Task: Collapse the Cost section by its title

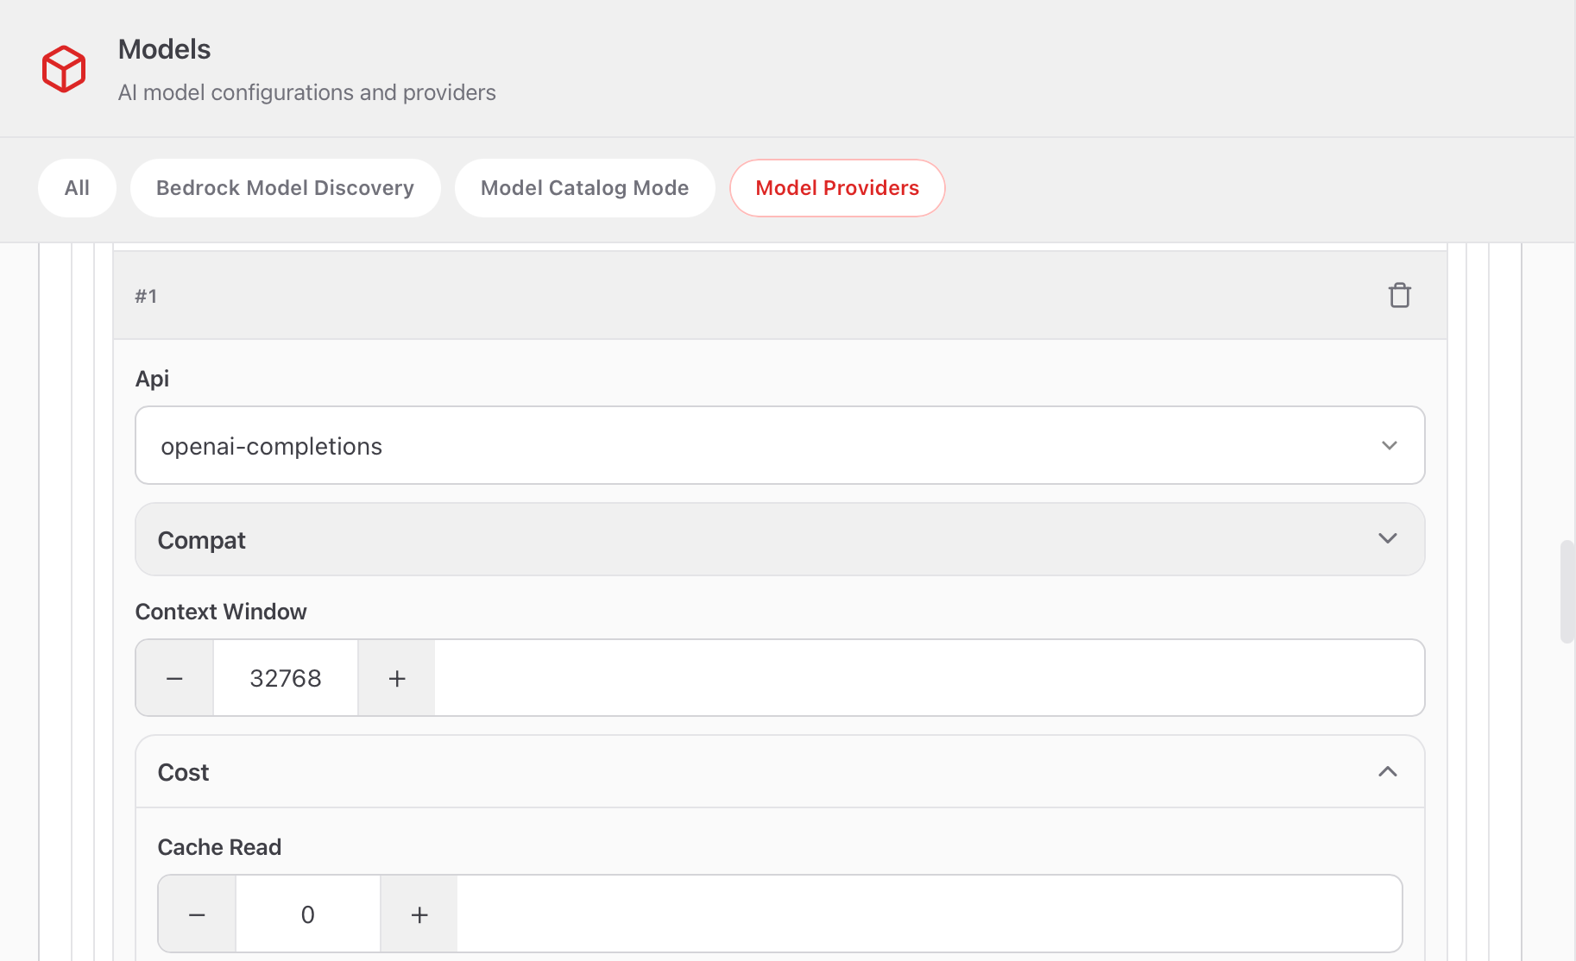Action: point(184,773)
